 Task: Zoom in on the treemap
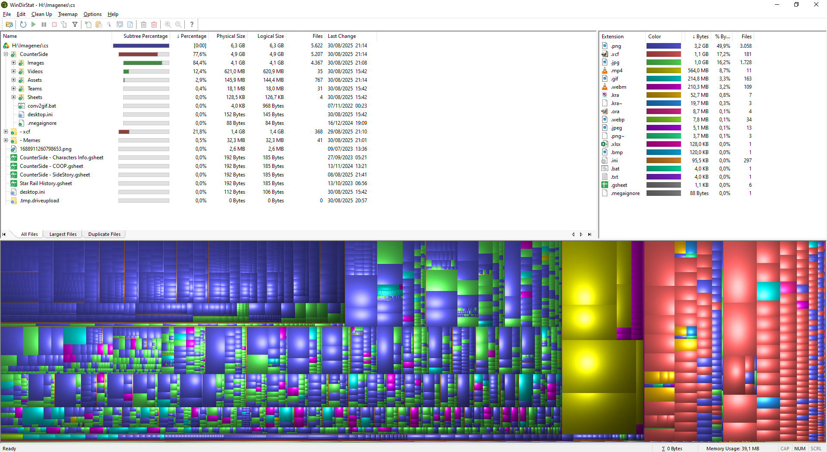point(168,25)
